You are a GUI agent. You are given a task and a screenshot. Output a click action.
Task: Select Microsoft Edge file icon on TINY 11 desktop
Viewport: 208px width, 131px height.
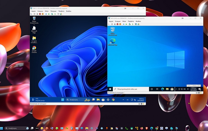coord(34,30)
